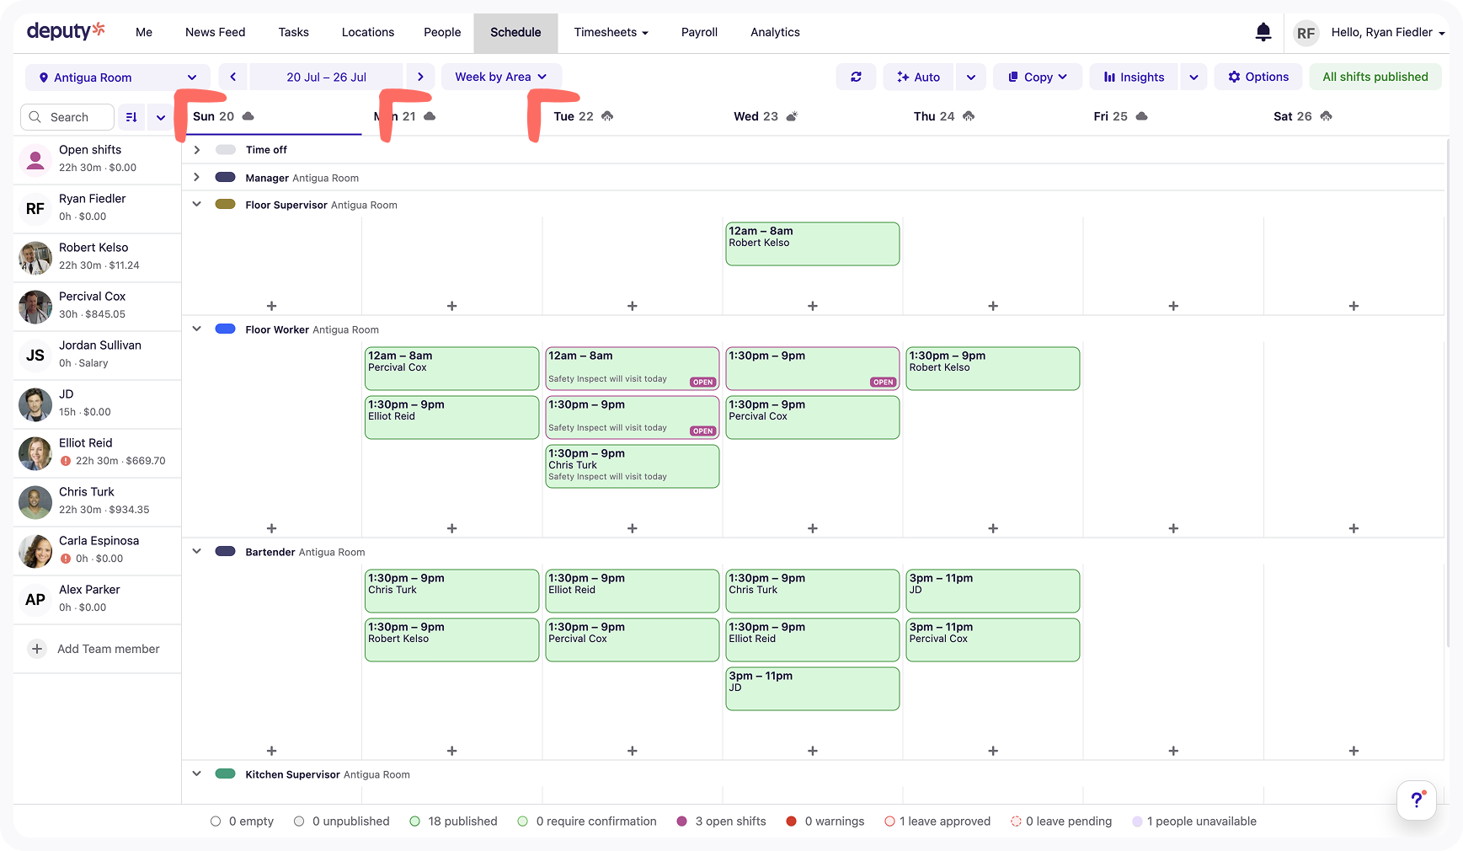This screenshot has width=1463, height=851.
Task: Open schedule Options
Action: 1258,77
